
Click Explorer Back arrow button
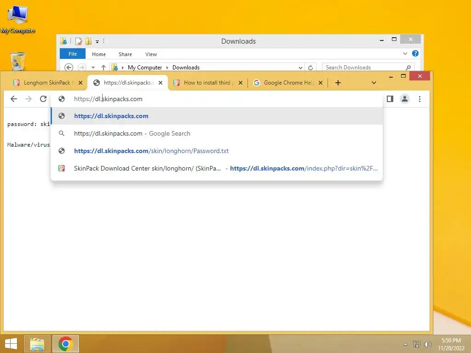coord(69,68)
